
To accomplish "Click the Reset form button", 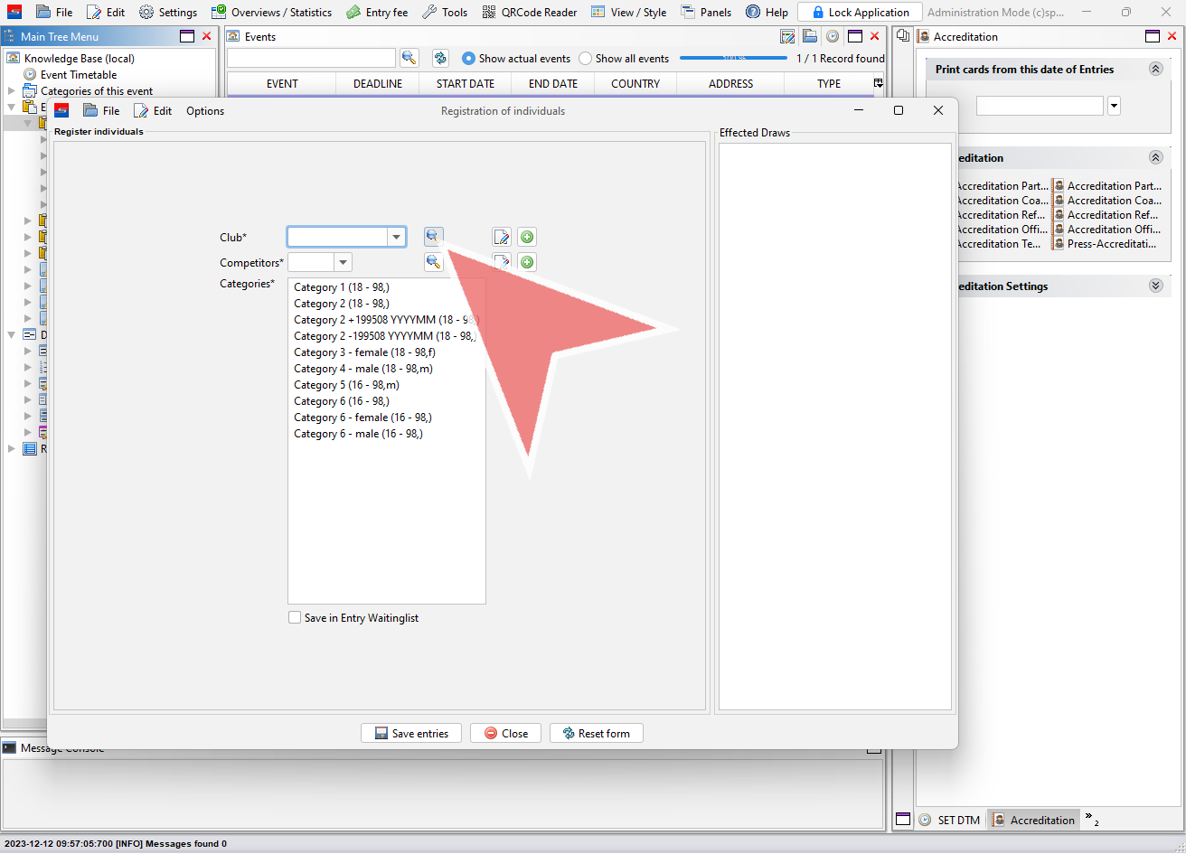I will point(596,733).
